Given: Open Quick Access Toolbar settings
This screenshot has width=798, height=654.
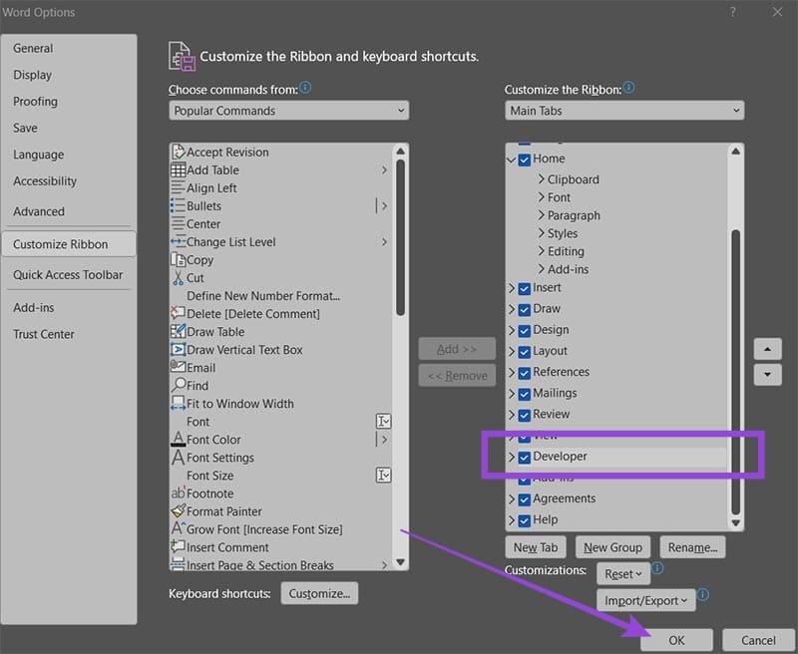Looking at the screenshot, I should (68, 274).
